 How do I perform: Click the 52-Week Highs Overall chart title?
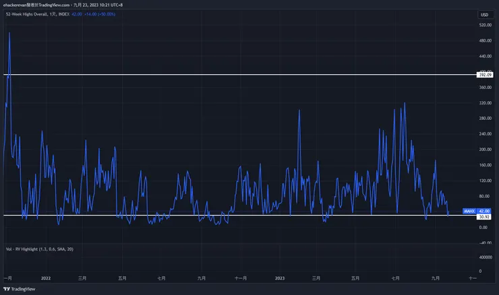38,14
